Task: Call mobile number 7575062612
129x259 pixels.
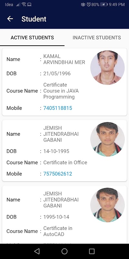Action: [x=58, y=174]
